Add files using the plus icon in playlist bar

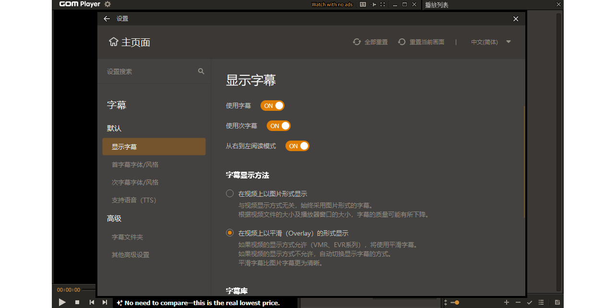coord(506,303)
